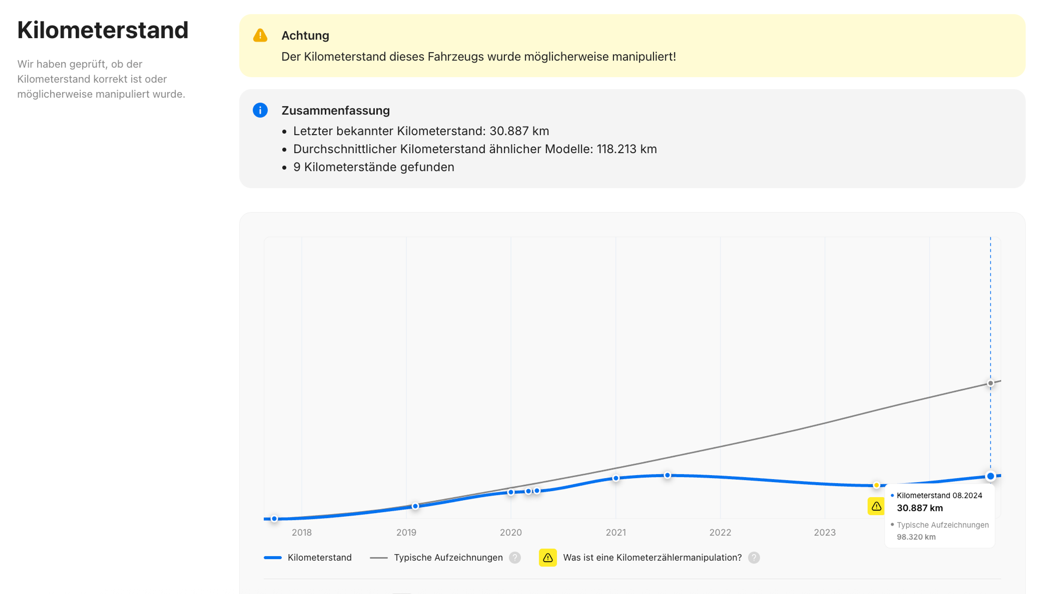Click the blue Kilometerstand legend line
Viewport: 1044px width, 594px height.
coord(273,557)
